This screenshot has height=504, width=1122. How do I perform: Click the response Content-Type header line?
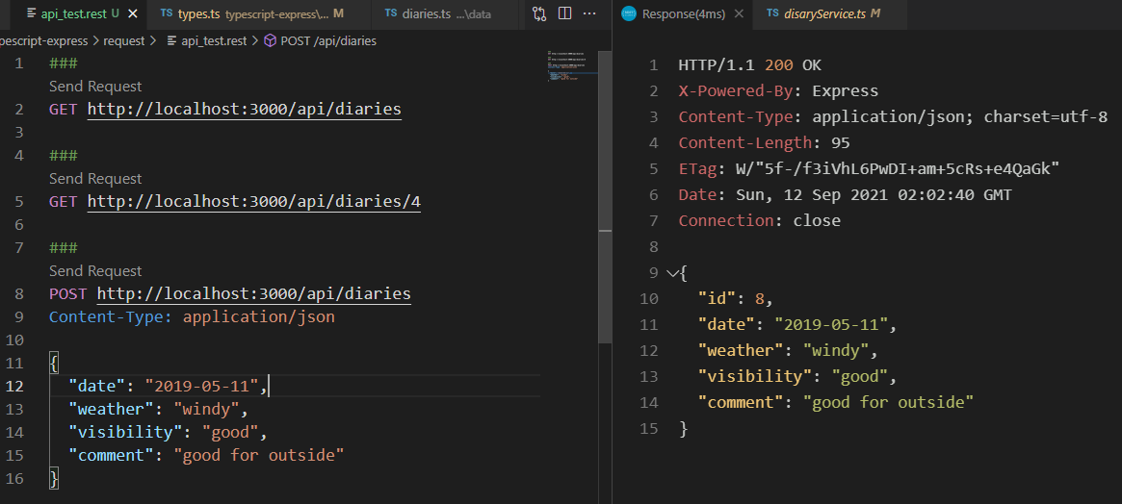click(893, 117)
